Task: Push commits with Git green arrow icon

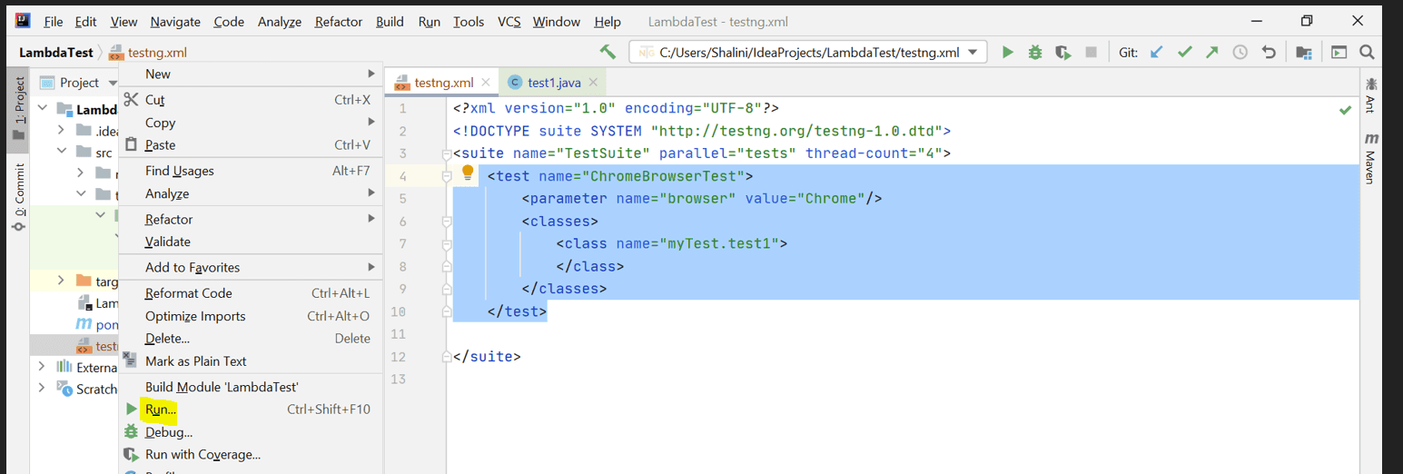Action: click(1212, 53)
